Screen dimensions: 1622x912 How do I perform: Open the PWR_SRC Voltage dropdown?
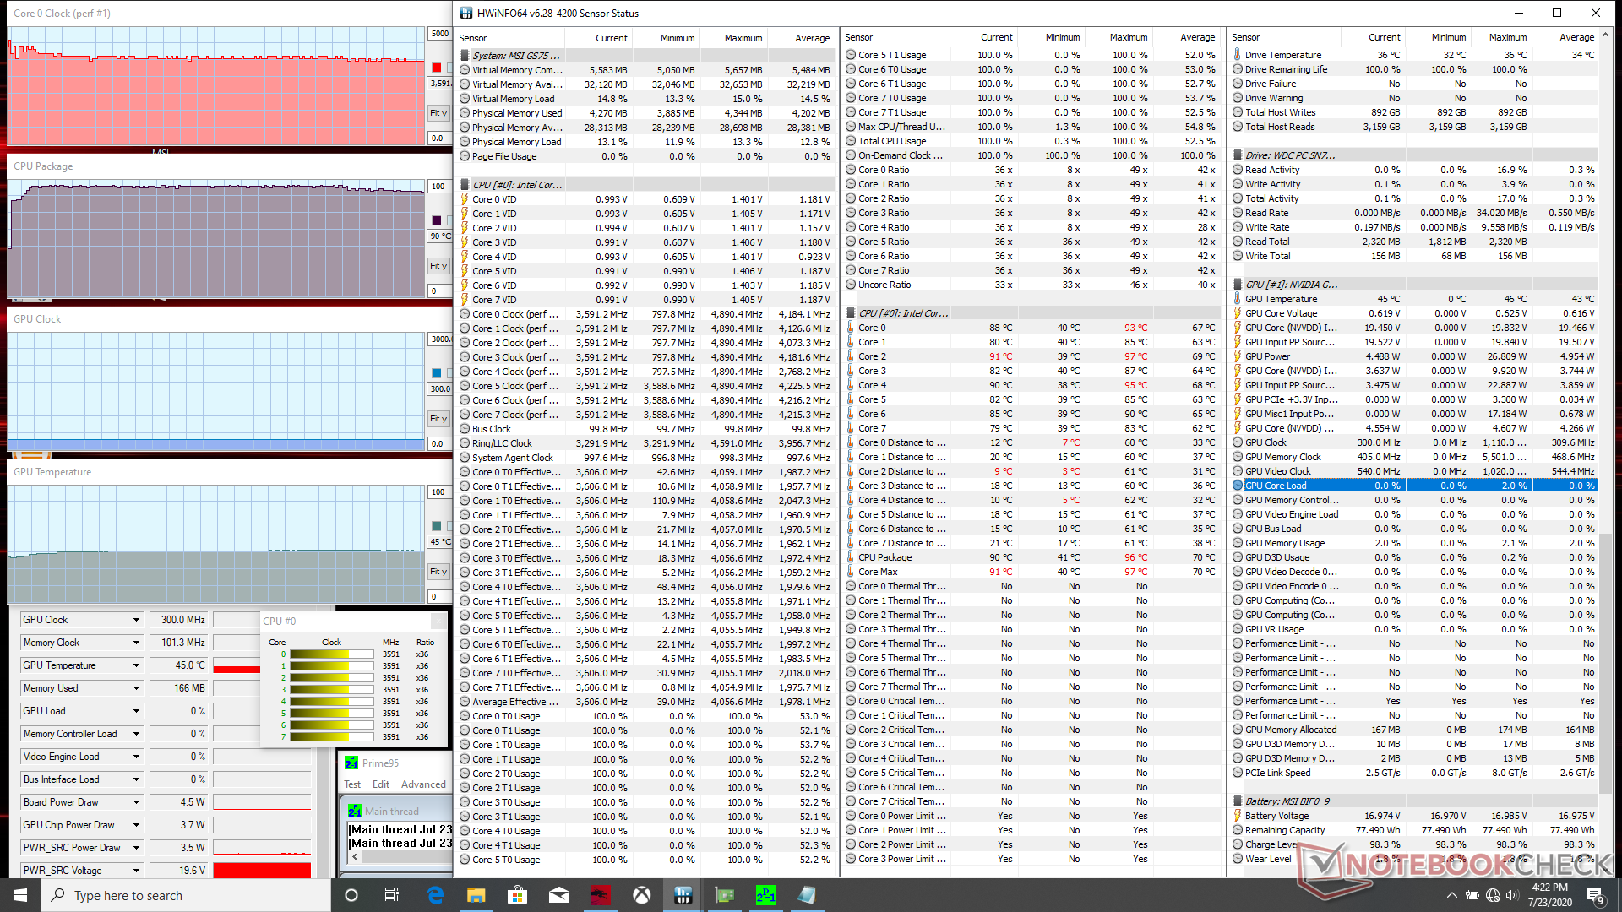tap(136, 871)
